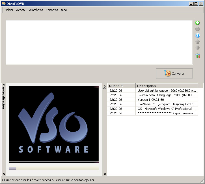The image size is (205, 184).
Task: Open the Paramètres menu
Action: 35,10
